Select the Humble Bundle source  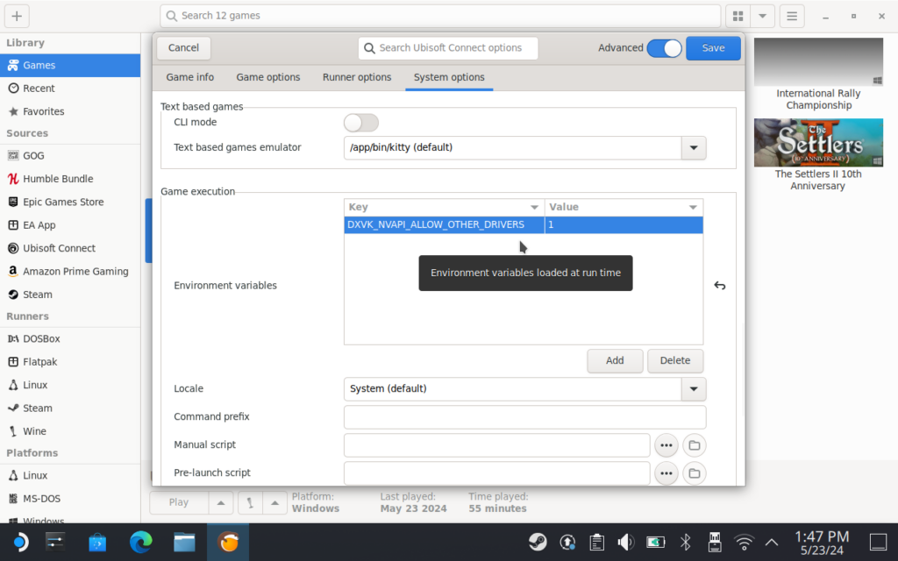click(70, 179)
